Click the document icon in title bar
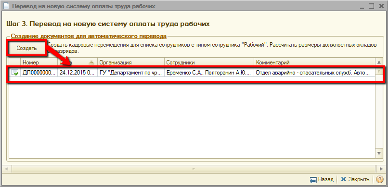Viewport: 388px width, 187px height. coord(7,6)
